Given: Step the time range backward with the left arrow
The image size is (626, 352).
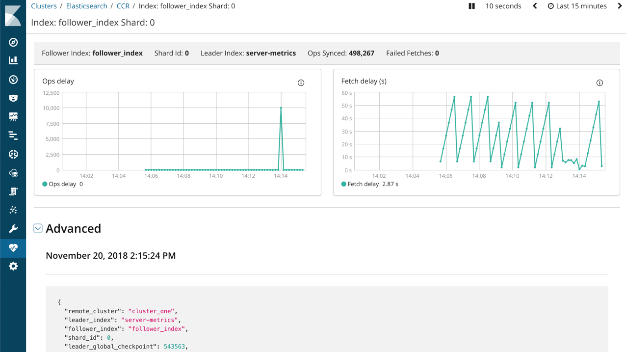Looking at the screenshot, I should (x=535, y=6).
